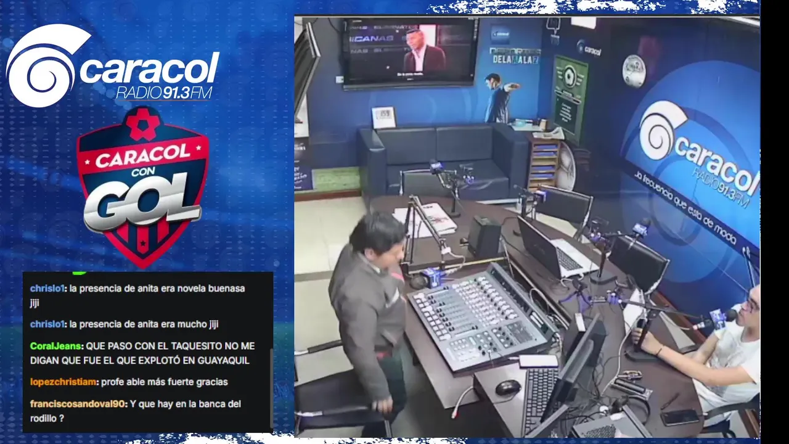789x444 pixels.
Task: Click the Caracol Radio 91.3 FM logo
Action: [x=113, y=66]
